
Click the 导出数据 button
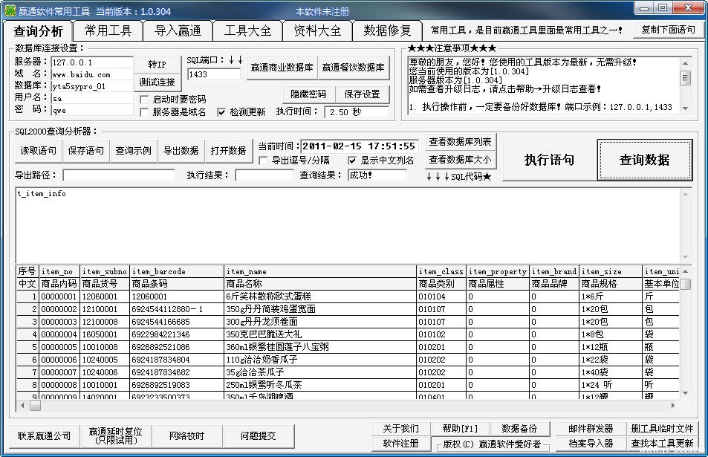tap(181, 151)
